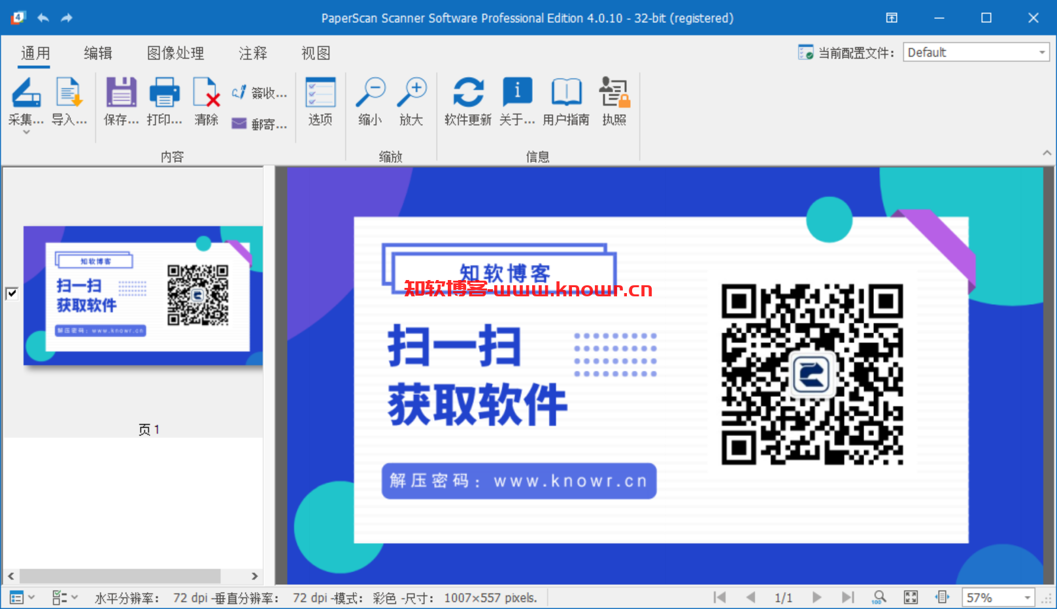Click Software update (软件更新) icon

(468, 92)
